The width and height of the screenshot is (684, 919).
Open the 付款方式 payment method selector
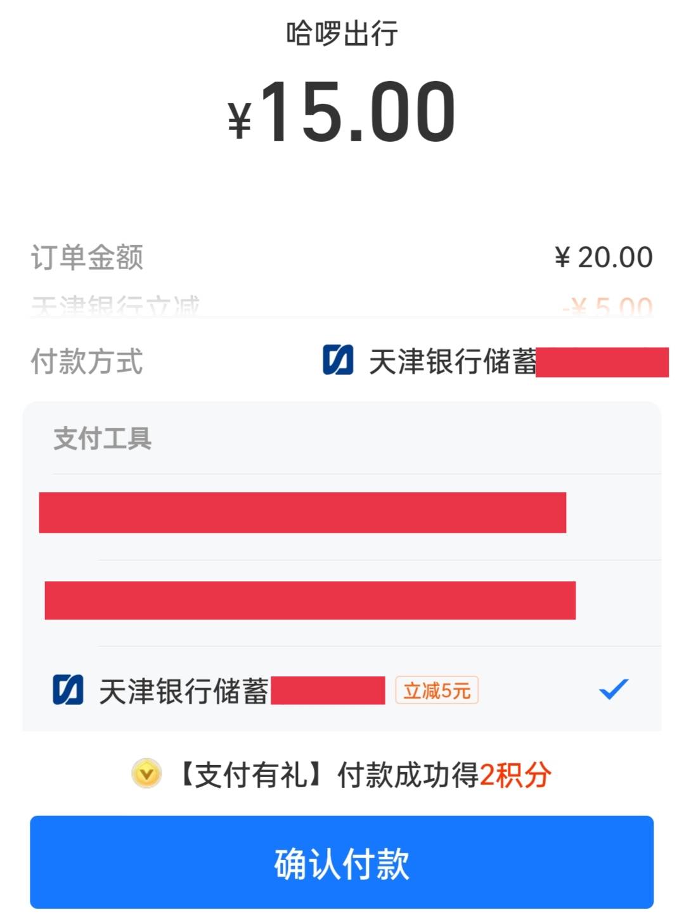(x=494, y=362)
